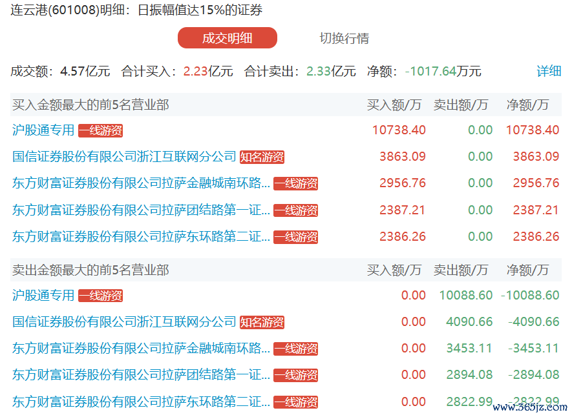Open 国信证券浙江互联网分公司 in the sell list
This screenshot has width=572, height=417.
[124, 322]
